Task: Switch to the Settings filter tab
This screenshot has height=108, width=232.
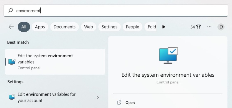Action: pos(110,27)
